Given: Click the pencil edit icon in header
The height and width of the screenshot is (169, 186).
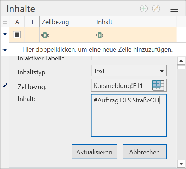Looking at the screenshot, I should (x=156, y=9).
